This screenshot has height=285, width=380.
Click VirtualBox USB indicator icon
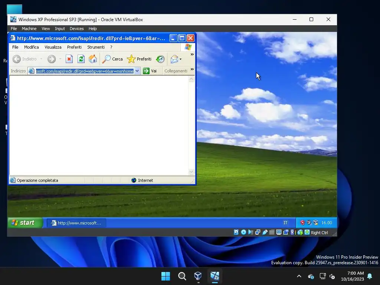[x=265, y=232]
